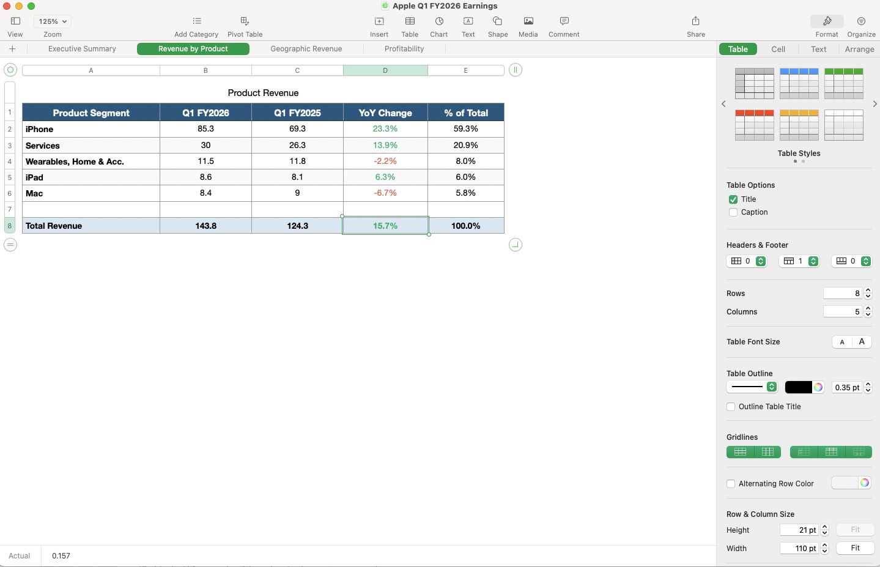Open table outline line style dropdown

pyautogui.click(x=752, y=387)
